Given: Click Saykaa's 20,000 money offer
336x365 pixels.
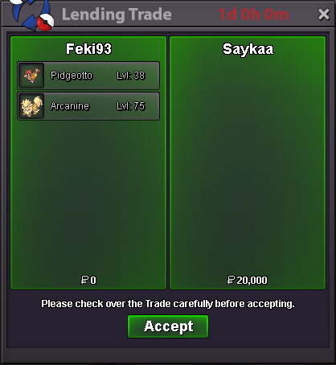Looking at the screenshot, I should click(247, 281).
